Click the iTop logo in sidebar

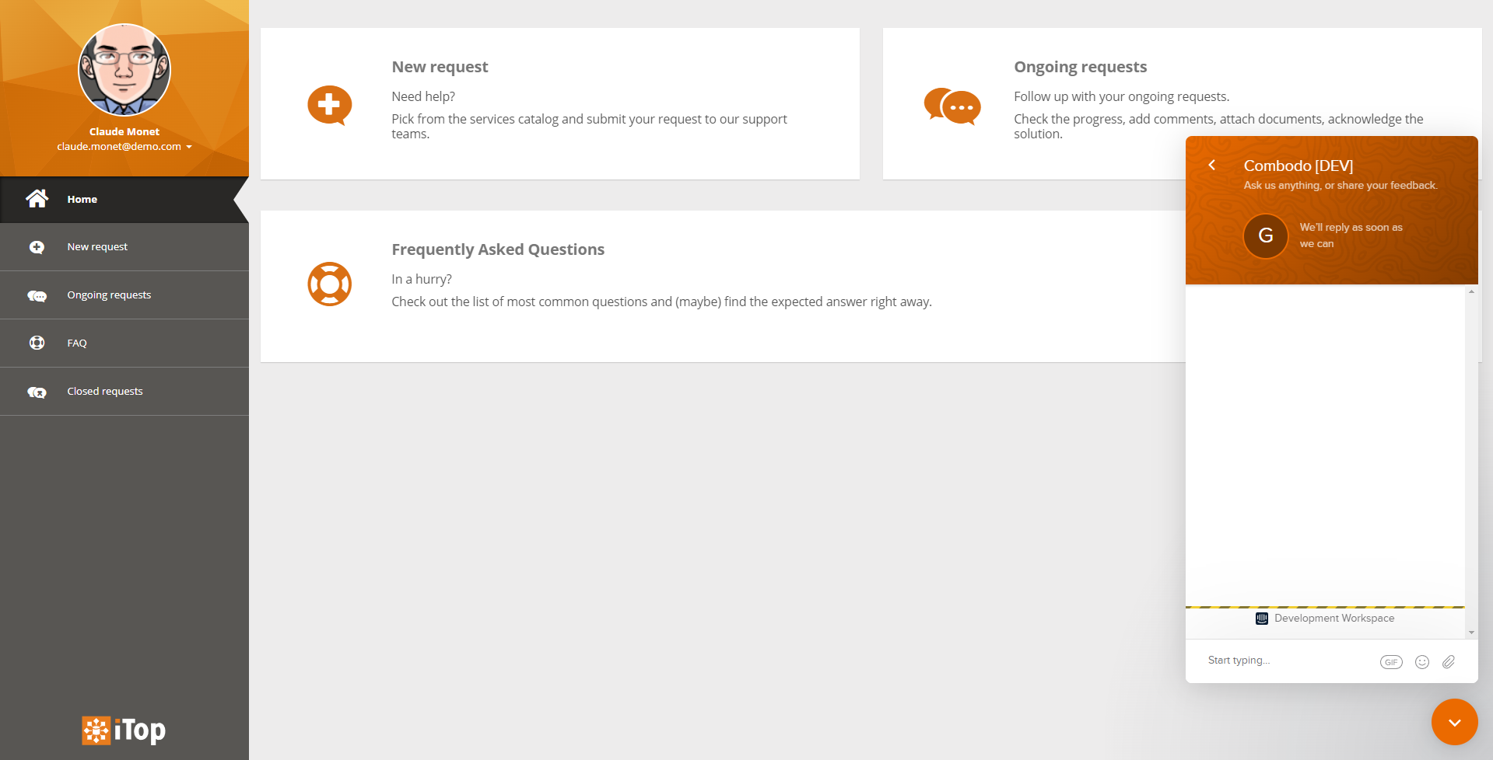point(124,730)
